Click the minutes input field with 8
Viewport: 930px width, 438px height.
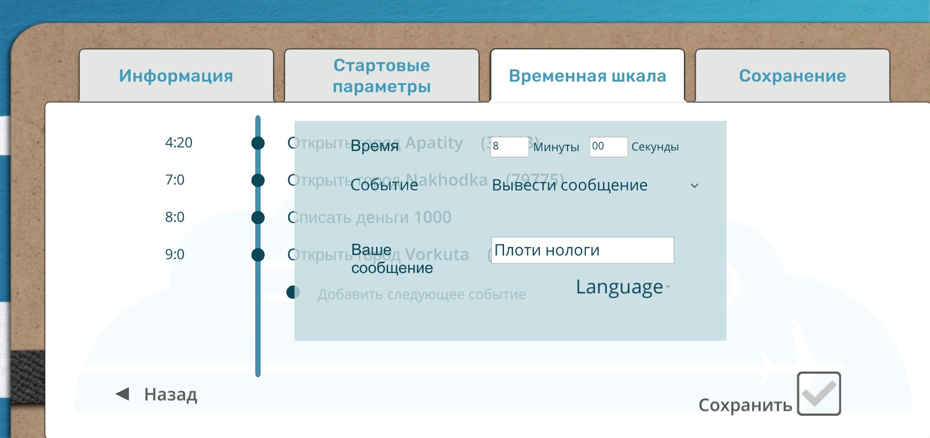coord(509,147)
